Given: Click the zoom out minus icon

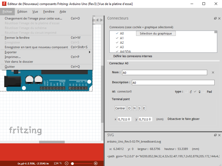Looking at the screenshot, I should (x=67, y=164).
